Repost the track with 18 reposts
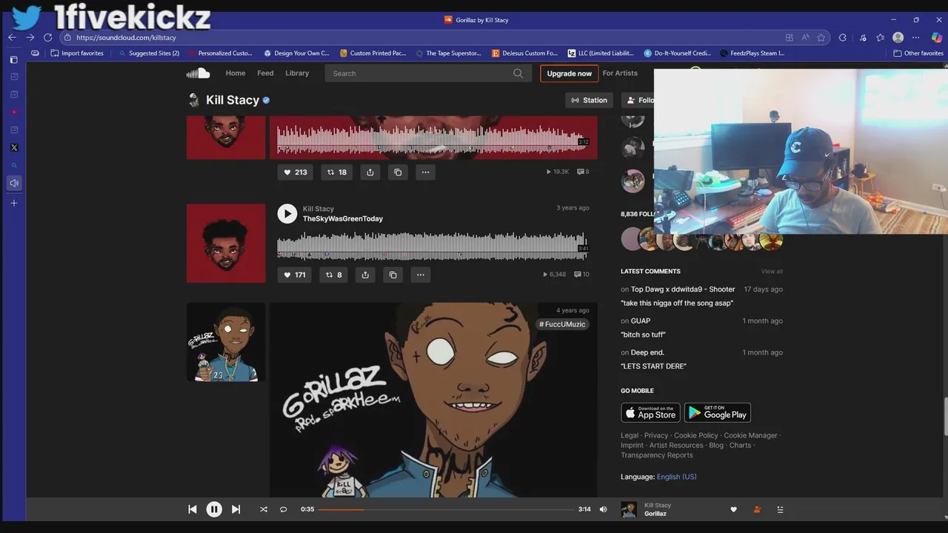The height and width of the screenshot is (533, 948). coord(337,172)
